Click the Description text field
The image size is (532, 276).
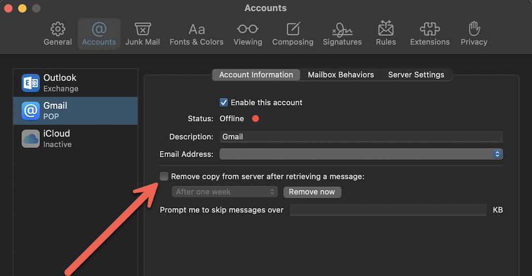(x=362, y=137)
